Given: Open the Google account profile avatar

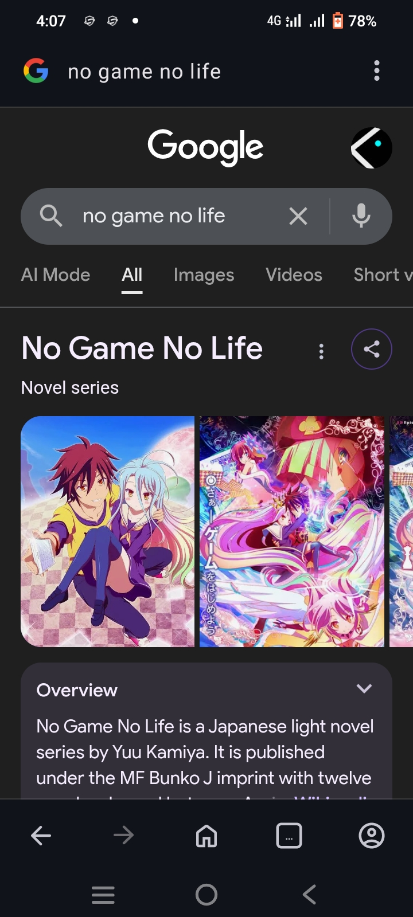Looking at the screenshot, I should [372, 148].
